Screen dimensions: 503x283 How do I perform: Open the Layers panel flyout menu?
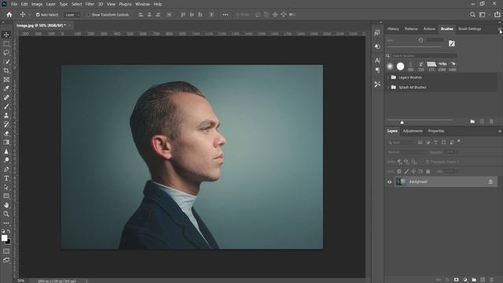(x=500, y=131)
